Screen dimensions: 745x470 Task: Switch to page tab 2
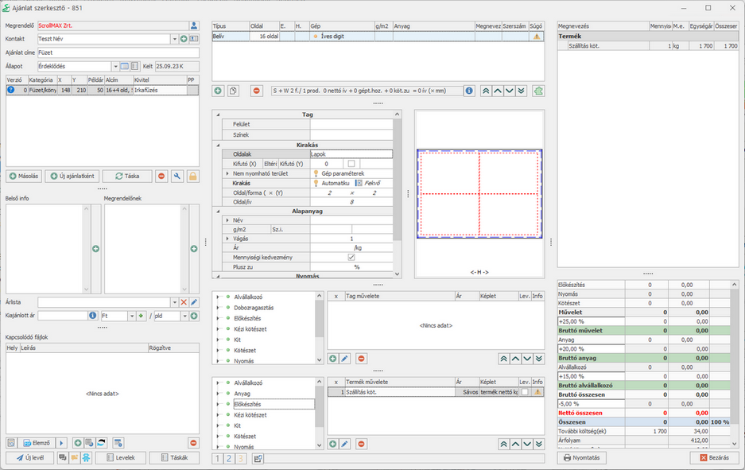pyautogui.click(x=229, y=458)
